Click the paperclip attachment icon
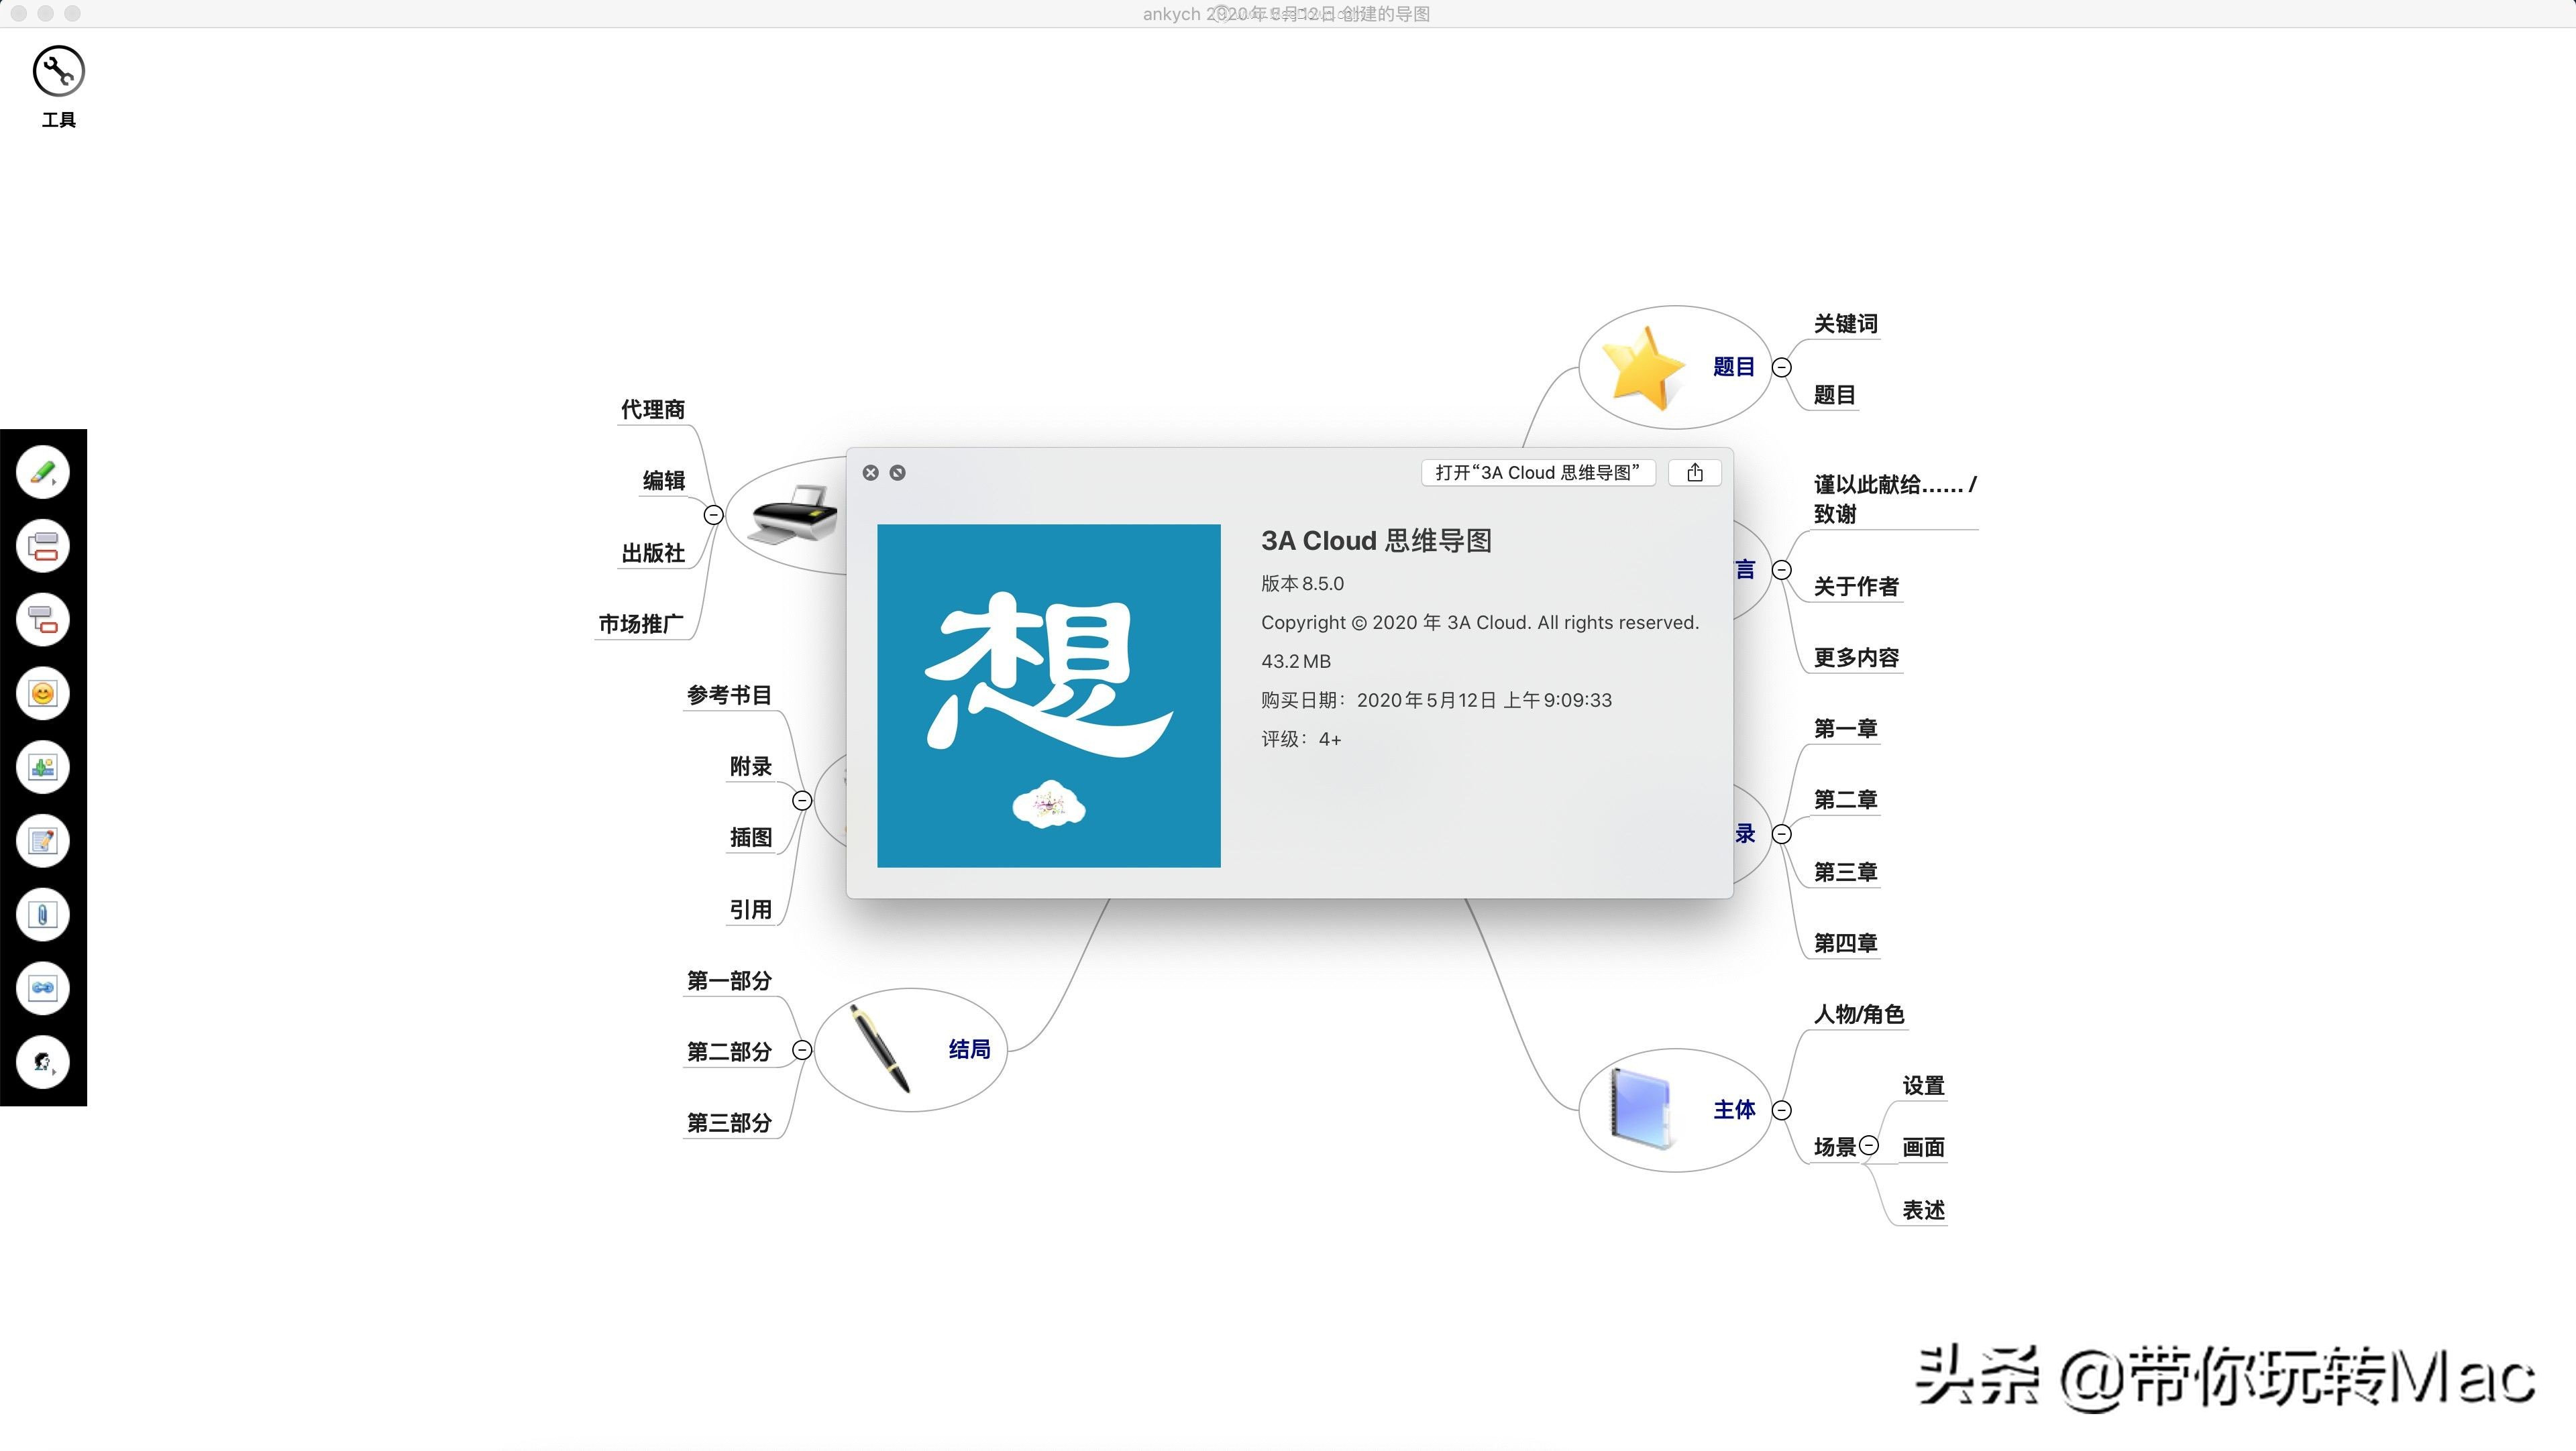 click(x=42, y=913)
